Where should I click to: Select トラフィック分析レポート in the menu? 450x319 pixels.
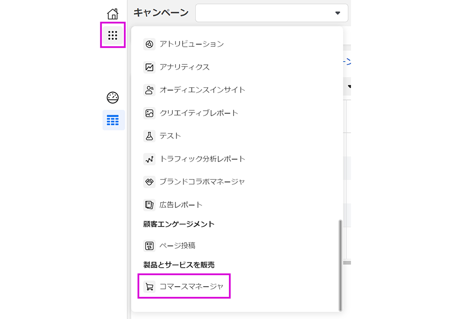pyautogui.click(x=202, y=159)
